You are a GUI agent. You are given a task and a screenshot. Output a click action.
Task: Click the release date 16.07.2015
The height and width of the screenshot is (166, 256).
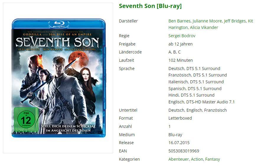[179, 143]
